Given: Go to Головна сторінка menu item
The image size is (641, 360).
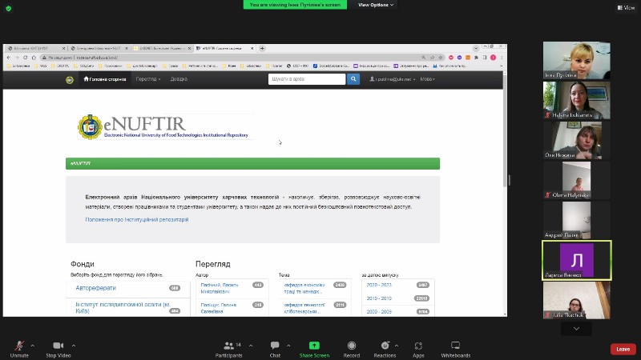Looking at the screenshot, I should (x=105, y=79).
